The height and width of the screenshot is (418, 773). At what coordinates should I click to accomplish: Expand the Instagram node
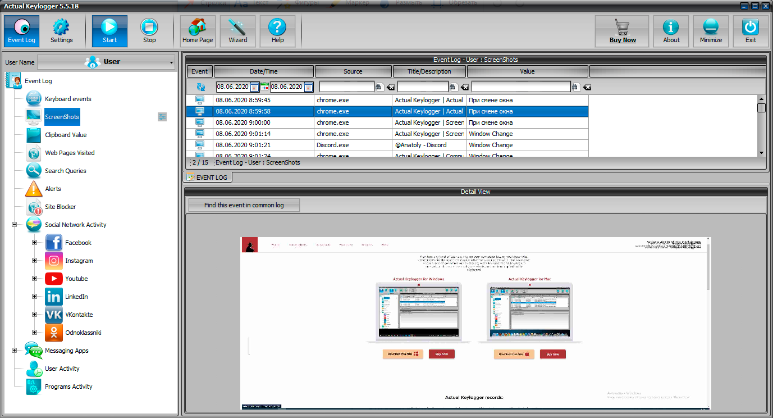coord(34,261)
